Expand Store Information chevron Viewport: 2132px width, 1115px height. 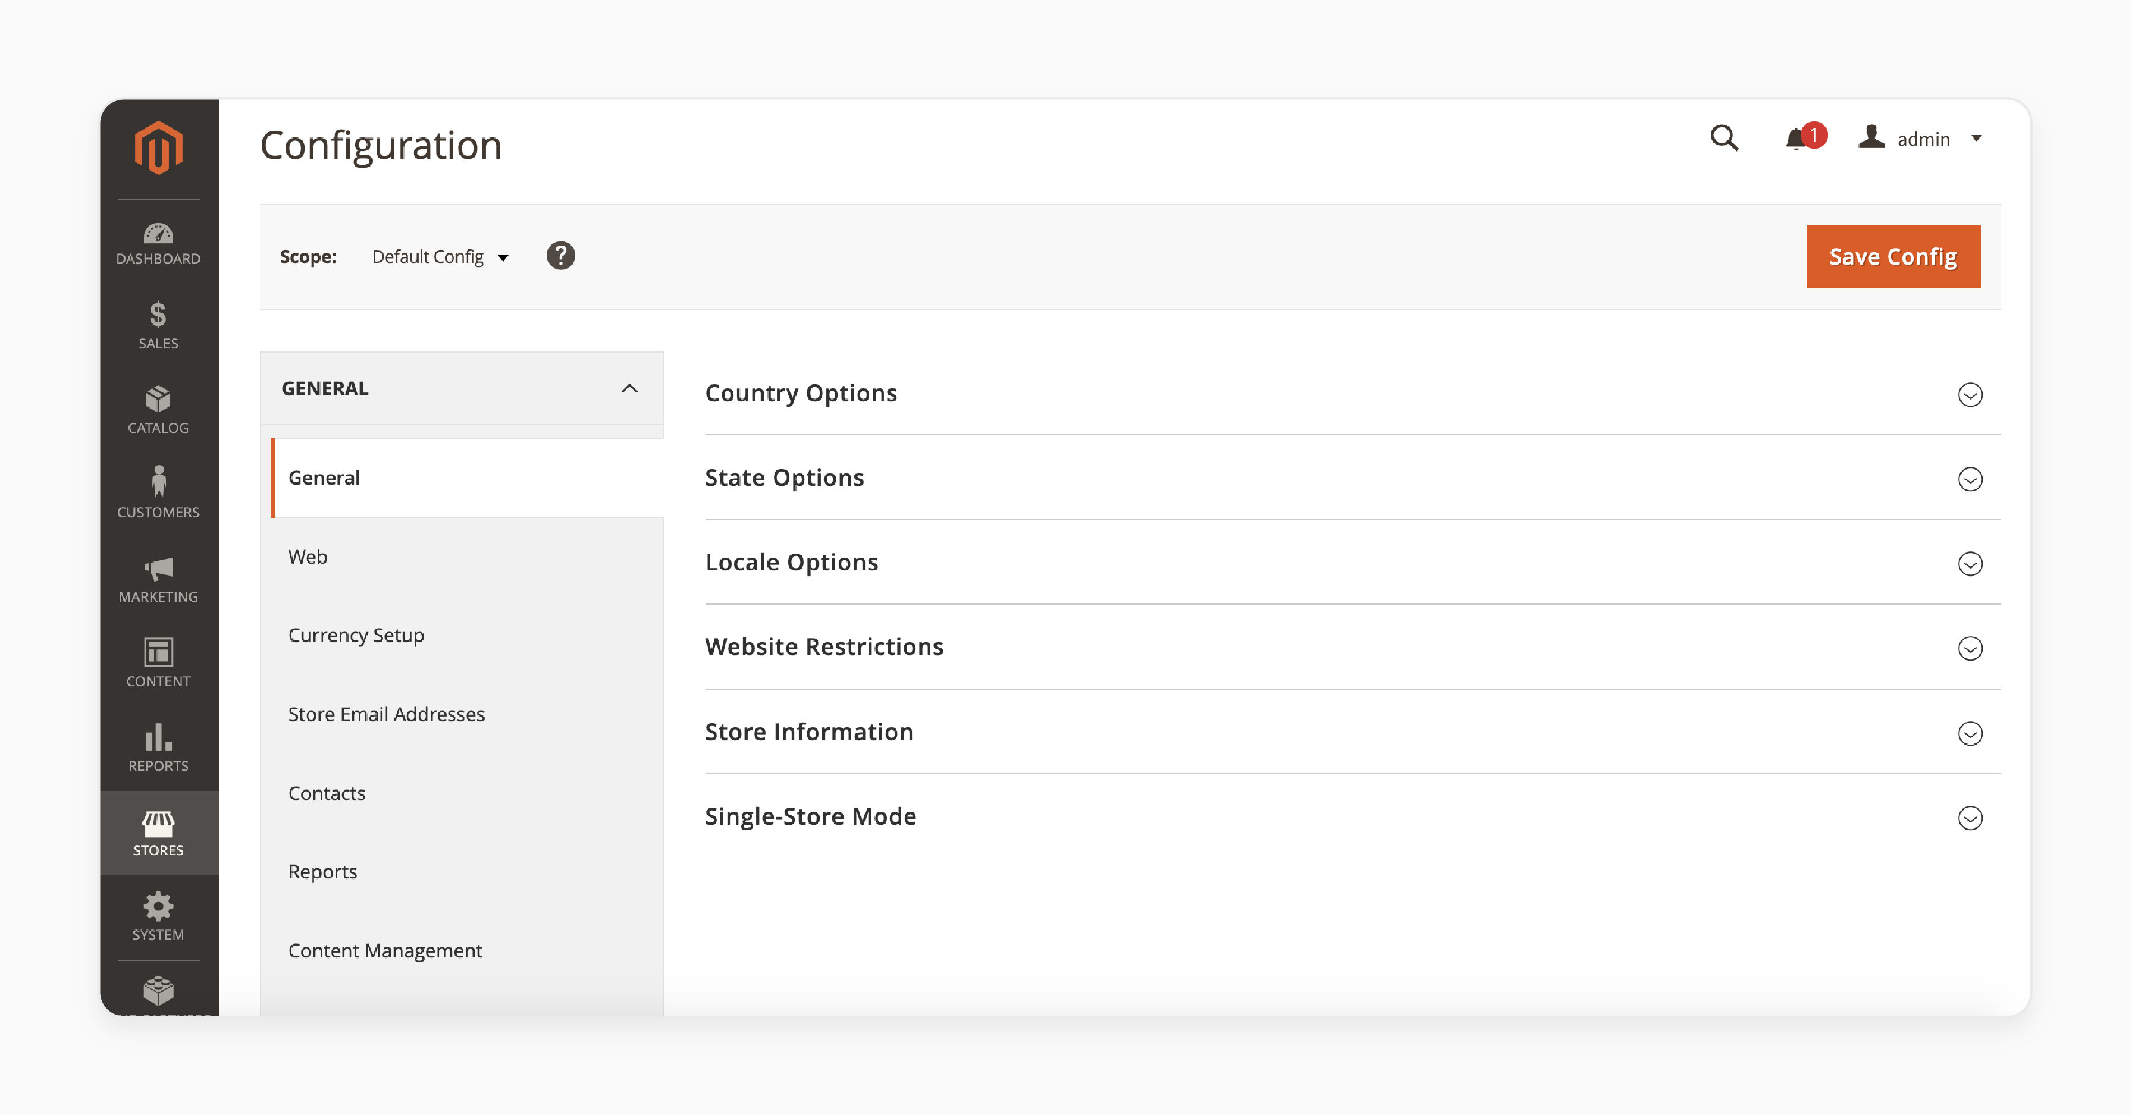coord(1970,734)
